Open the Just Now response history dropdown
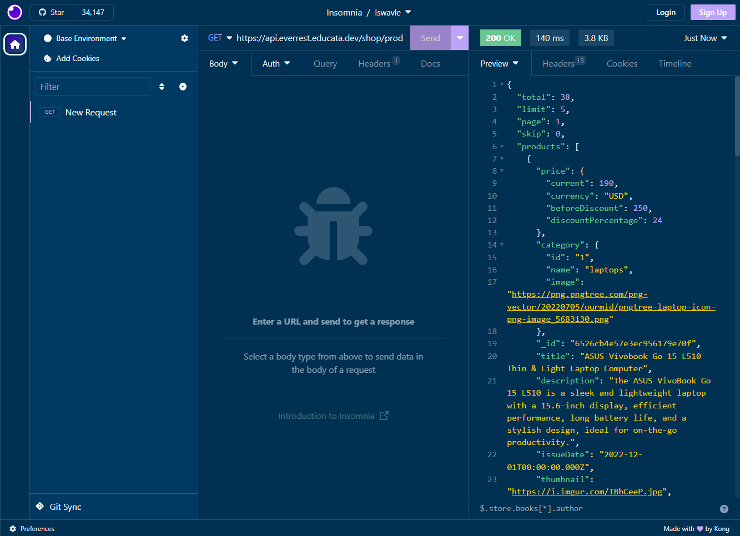740x536 pixels. (x=705, y=38)
